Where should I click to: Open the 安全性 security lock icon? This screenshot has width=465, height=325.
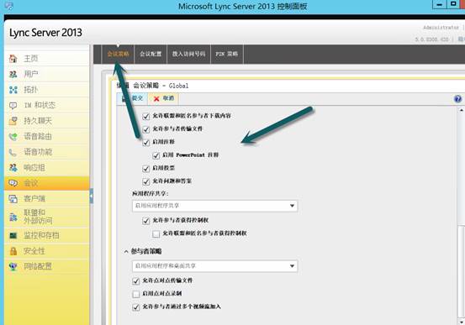click(13, 251)
